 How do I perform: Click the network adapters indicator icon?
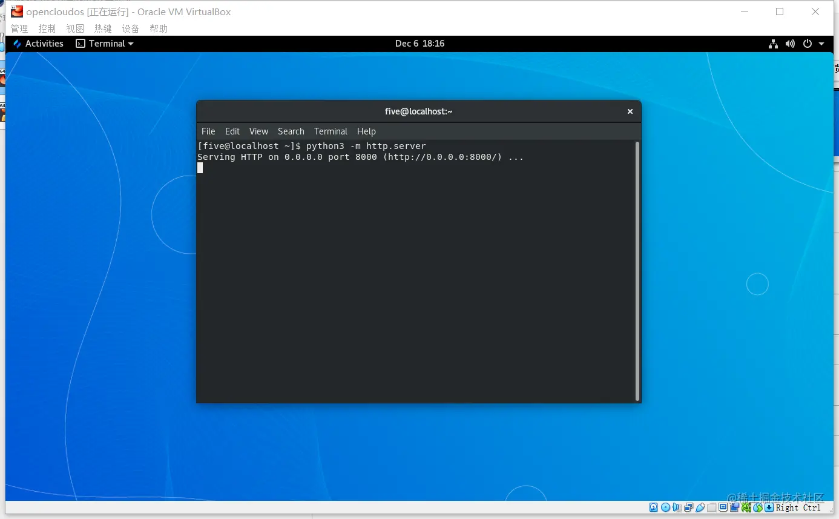688,507
